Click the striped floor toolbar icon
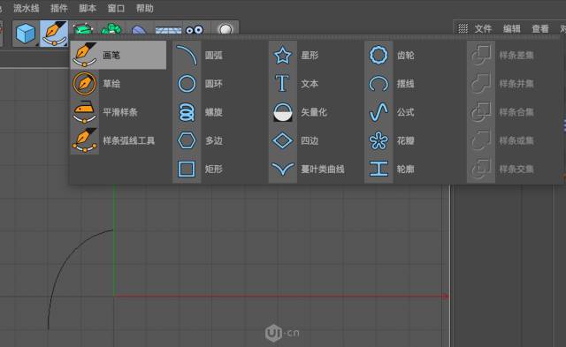The width and height of the screenshot is (566, 347). coord(168,30)
